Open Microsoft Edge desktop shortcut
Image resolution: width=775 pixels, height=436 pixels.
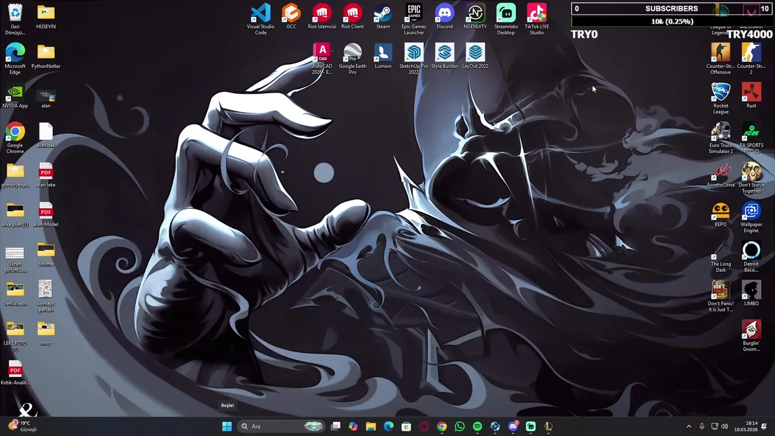tap(15, 59)
